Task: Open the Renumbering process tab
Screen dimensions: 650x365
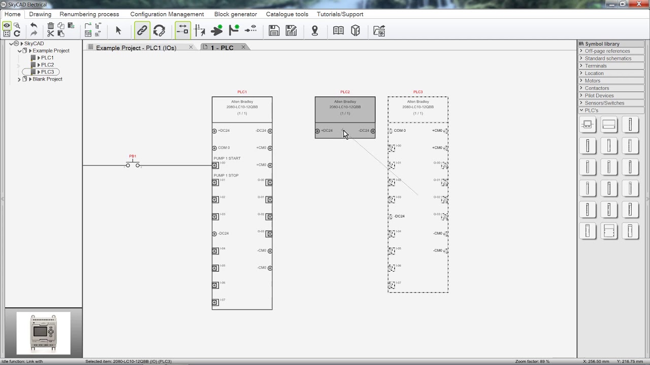Action: tap(89, 14)
